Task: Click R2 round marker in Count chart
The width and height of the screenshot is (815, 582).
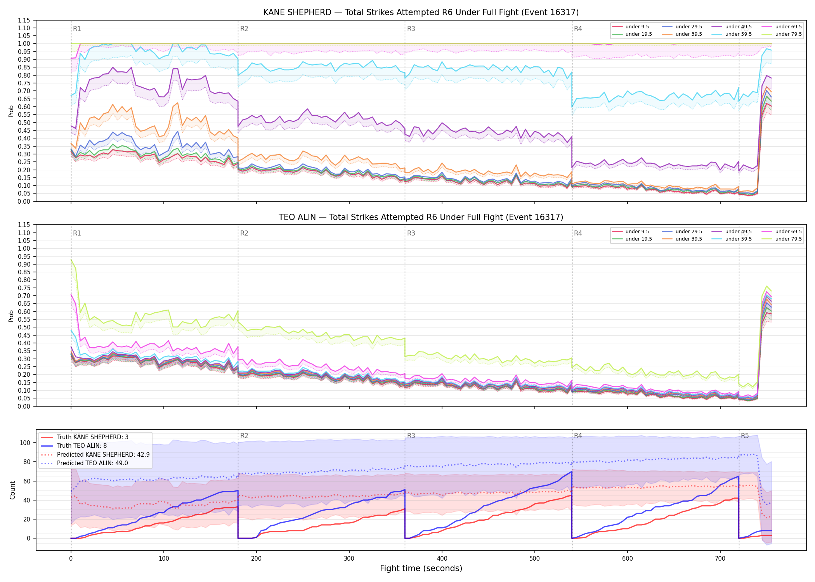Action: (x=244, y=436)
